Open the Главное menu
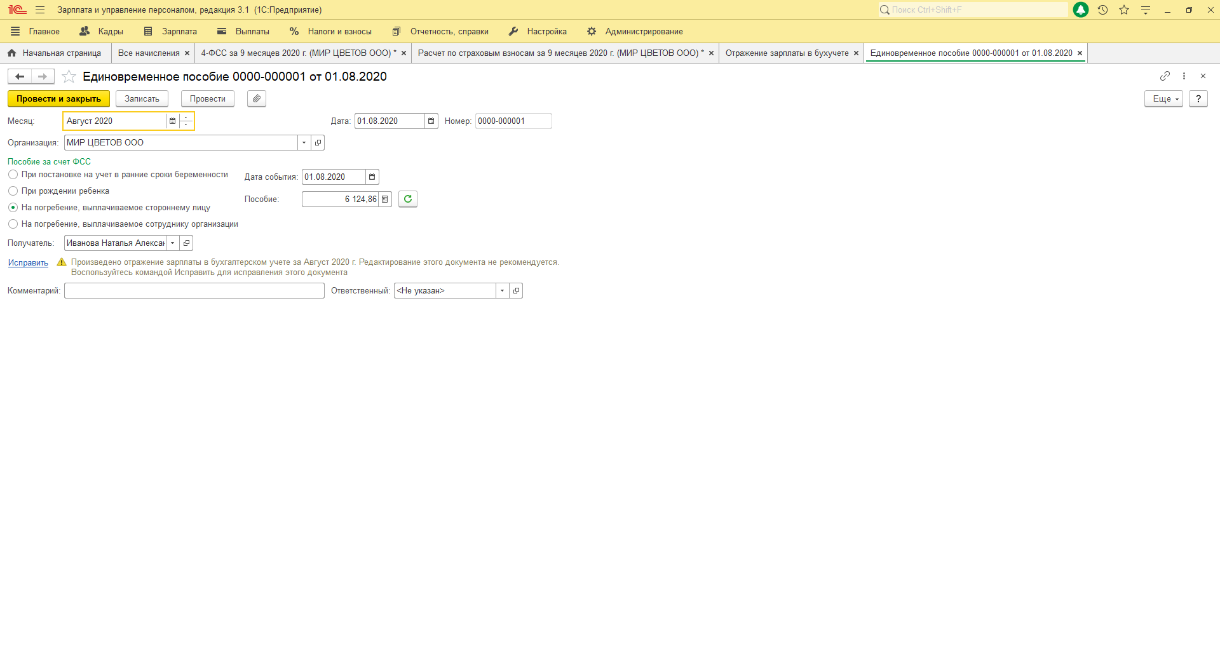This screenshot has height=653, width=1220. click(x=36, y=32)
